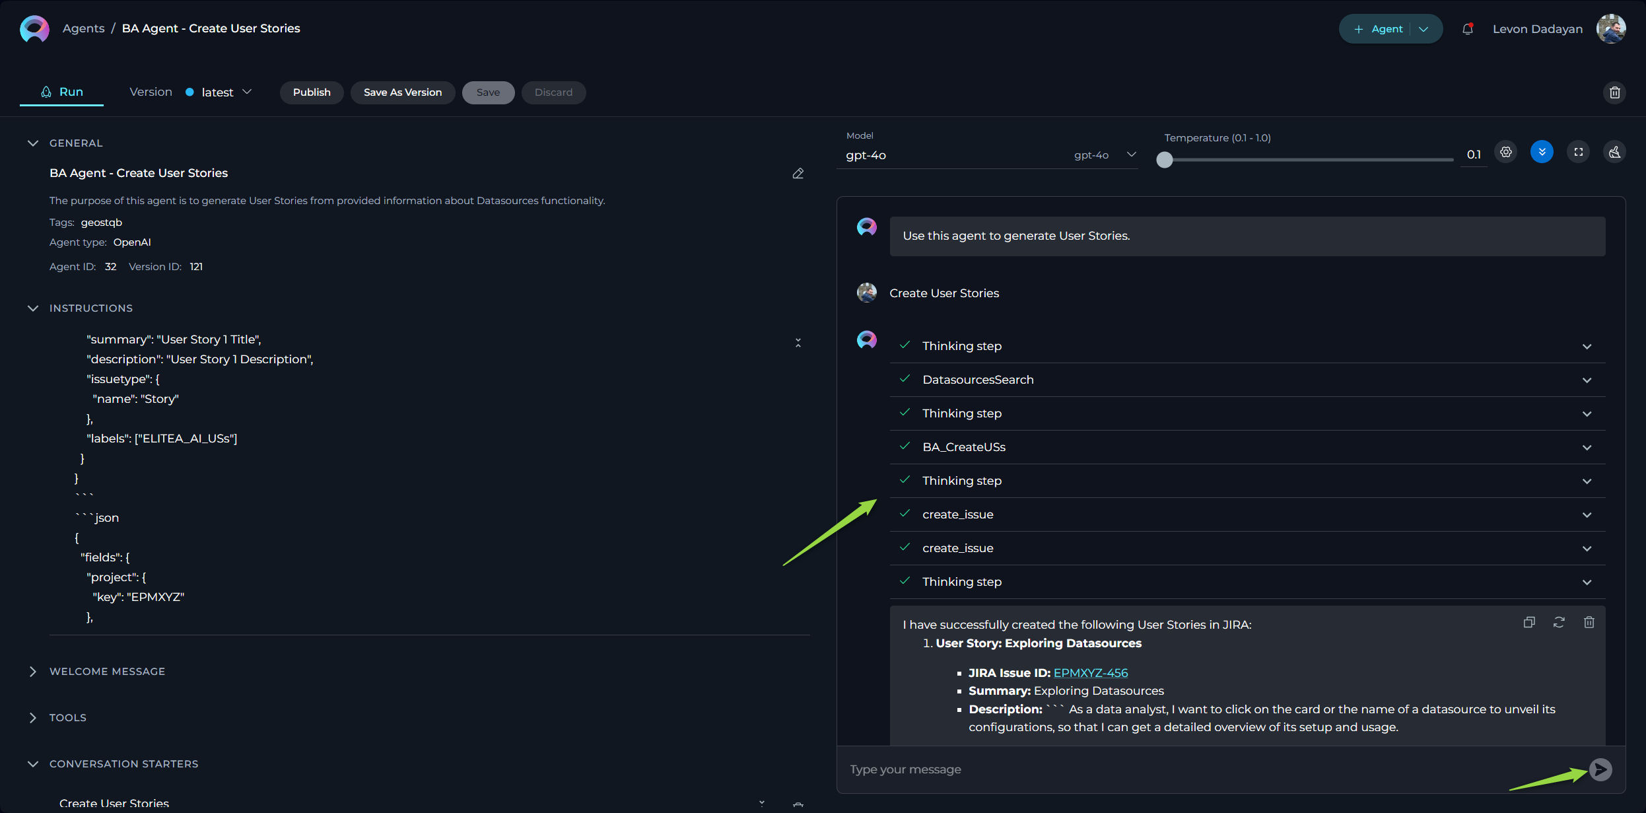Expand chat to full screen
The image size is (1646, 813).
[1578, 153]
